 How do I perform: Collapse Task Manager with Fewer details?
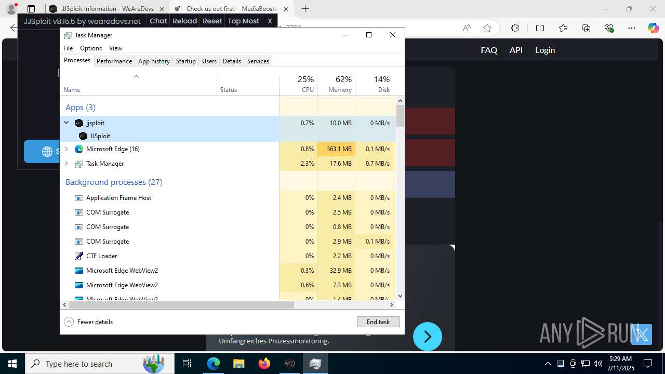point(88,322)
